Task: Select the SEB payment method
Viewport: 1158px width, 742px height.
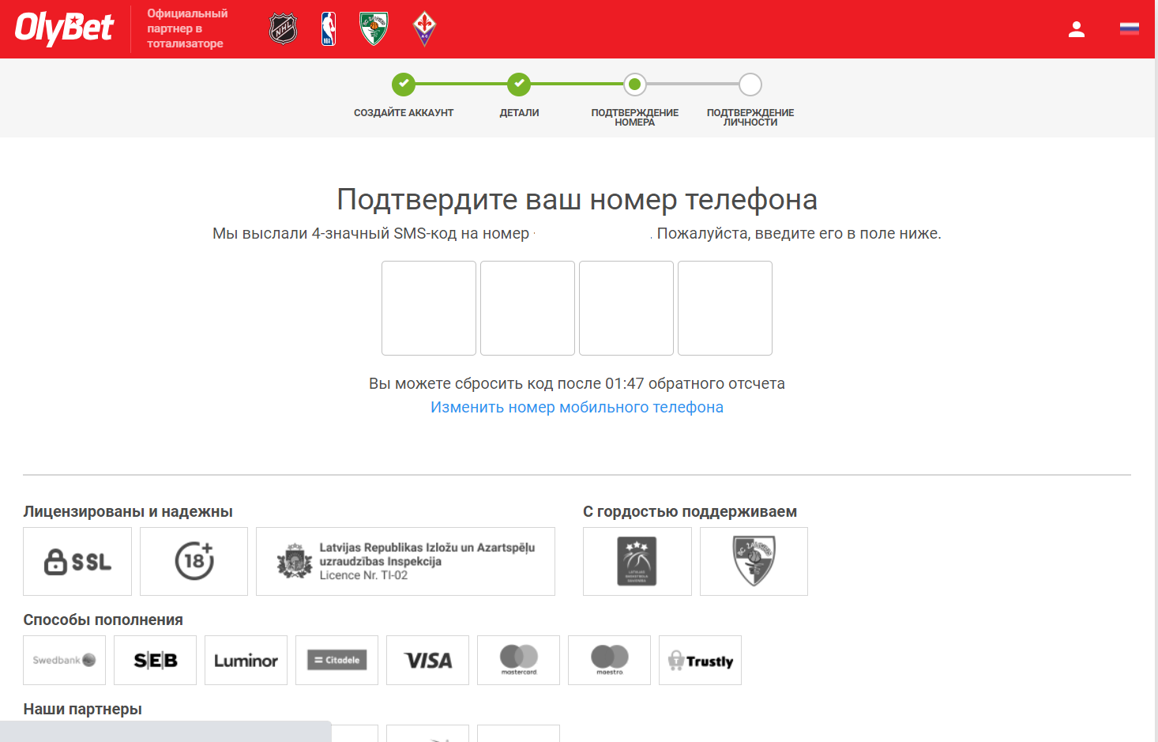Action: click(x=155, y=660)
